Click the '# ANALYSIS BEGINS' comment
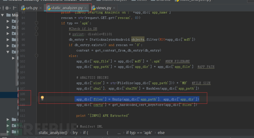Image resolution: width=254 pixels, height=138 pixels. click(92, 78)
